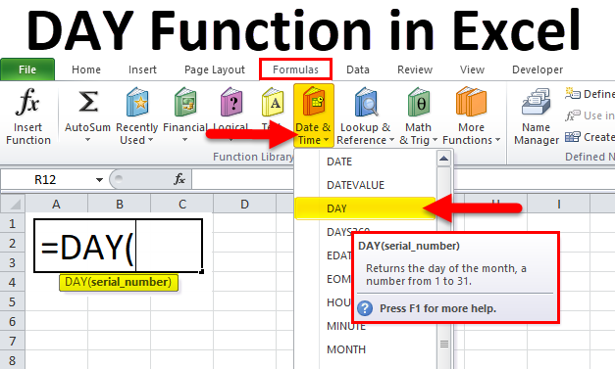Open the File tab
Screen dimensions: 615x369
click(27, 69)
